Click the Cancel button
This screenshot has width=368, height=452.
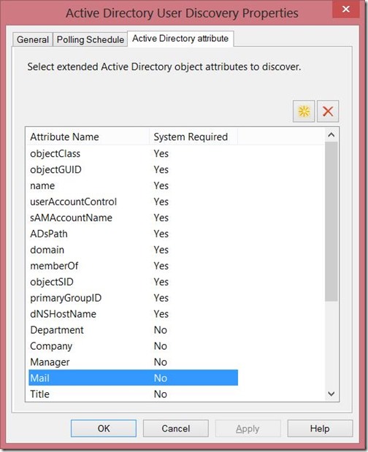click(175, 429)
